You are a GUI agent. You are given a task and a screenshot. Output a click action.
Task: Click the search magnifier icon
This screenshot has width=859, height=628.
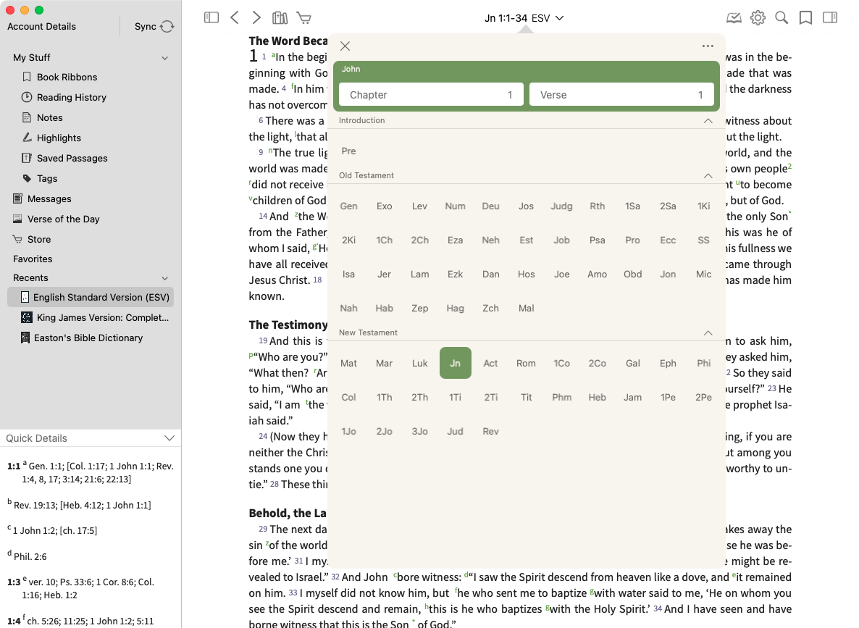click(782, 17)
